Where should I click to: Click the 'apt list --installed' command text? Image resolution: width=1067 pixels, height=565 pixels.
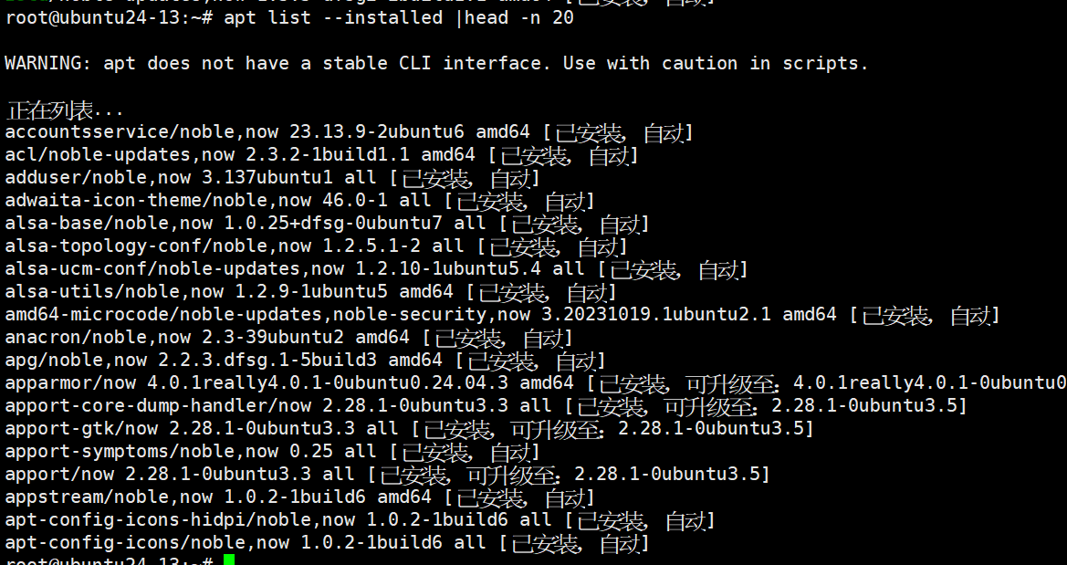click(336, 17)
